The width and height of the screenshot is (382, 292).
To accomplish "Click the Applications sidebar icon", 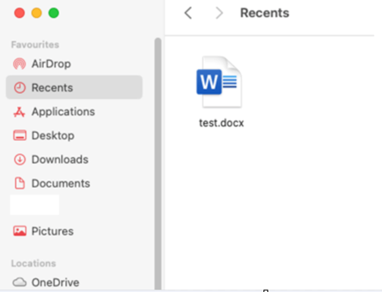I will coord(19,112).
